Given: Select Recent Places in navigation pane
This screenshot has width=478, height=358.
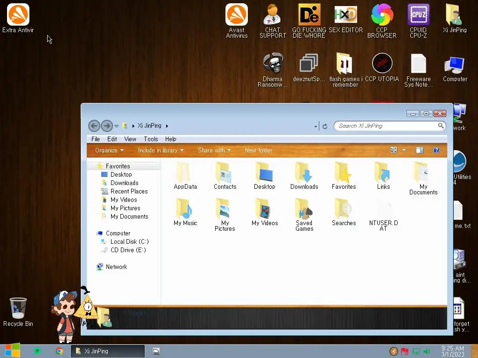Looking at the screenshot, I should [x=129, y=191].
